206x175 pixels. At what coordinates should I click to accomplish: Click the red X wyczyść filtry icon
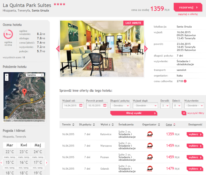184,113
